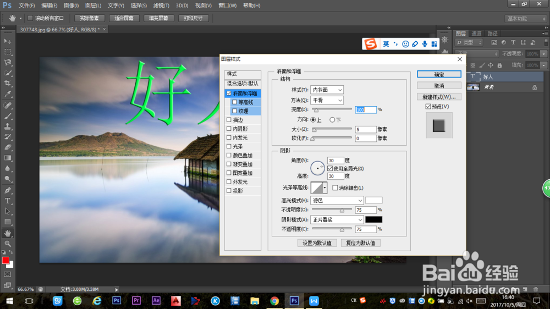
Task: Click the 新建样式 button
Action: click(439, 97)
